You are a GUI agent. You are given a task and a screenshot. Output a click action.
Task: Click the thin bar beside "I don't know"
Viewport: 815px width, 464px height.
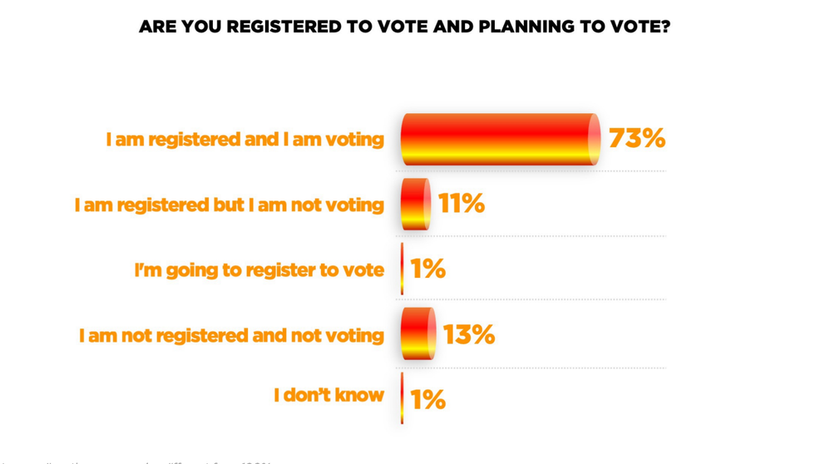[403, 397]
